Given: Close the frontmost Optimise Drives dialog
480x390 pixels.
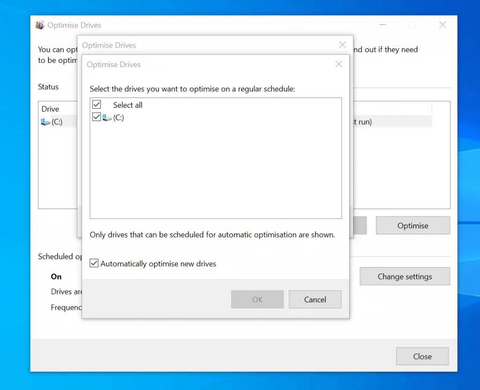Looking at the screenshot, I should pyautogui.click(x=338, y=64).
